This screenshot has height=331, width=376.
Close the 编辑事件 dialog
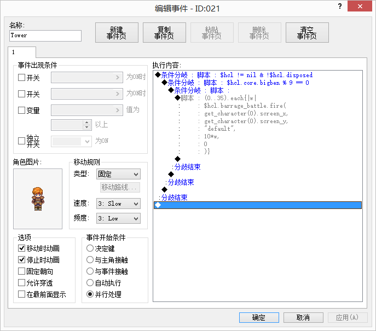click(360, 6)
